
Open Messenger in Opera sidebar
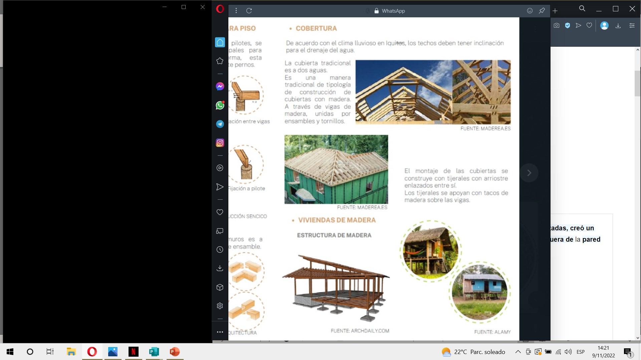220,86
